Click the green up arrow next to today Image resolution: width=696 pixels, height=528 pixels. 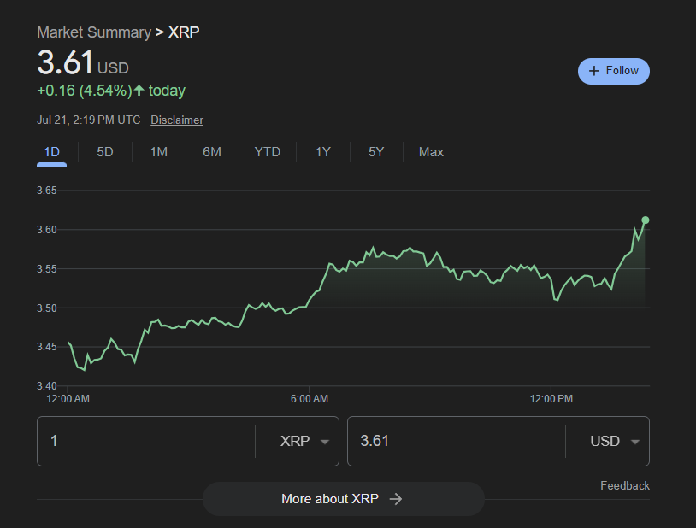139,91
